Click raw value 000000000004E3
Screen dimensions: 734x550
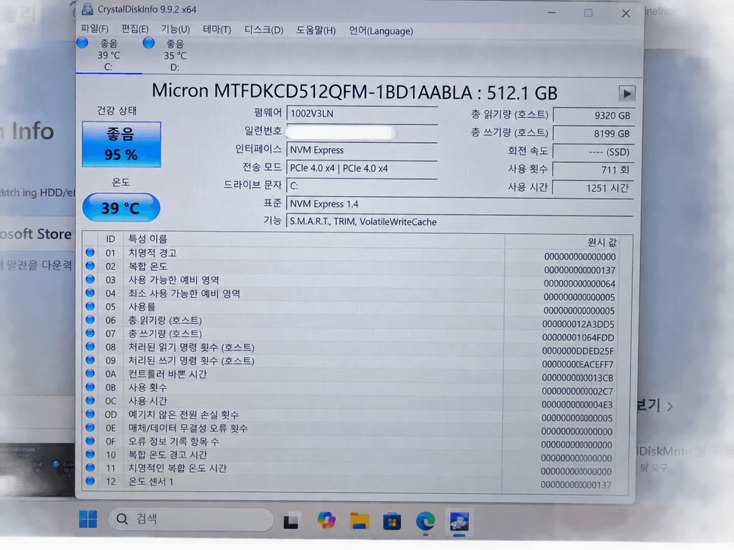click(x=577, y=405)
